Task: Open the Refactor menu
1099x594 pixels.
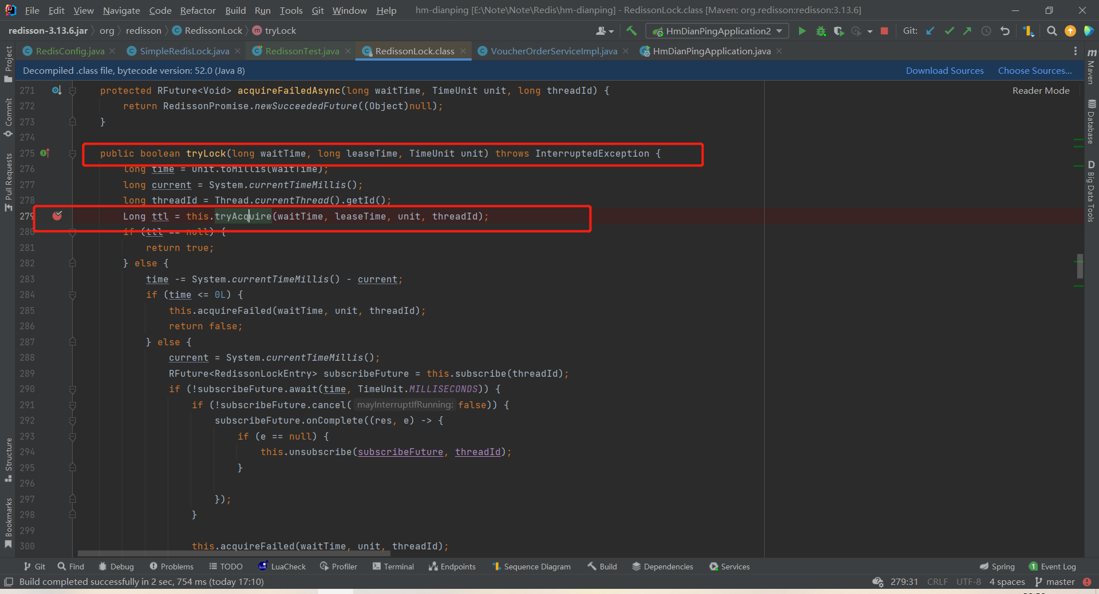Action: [x=197, y=10]
